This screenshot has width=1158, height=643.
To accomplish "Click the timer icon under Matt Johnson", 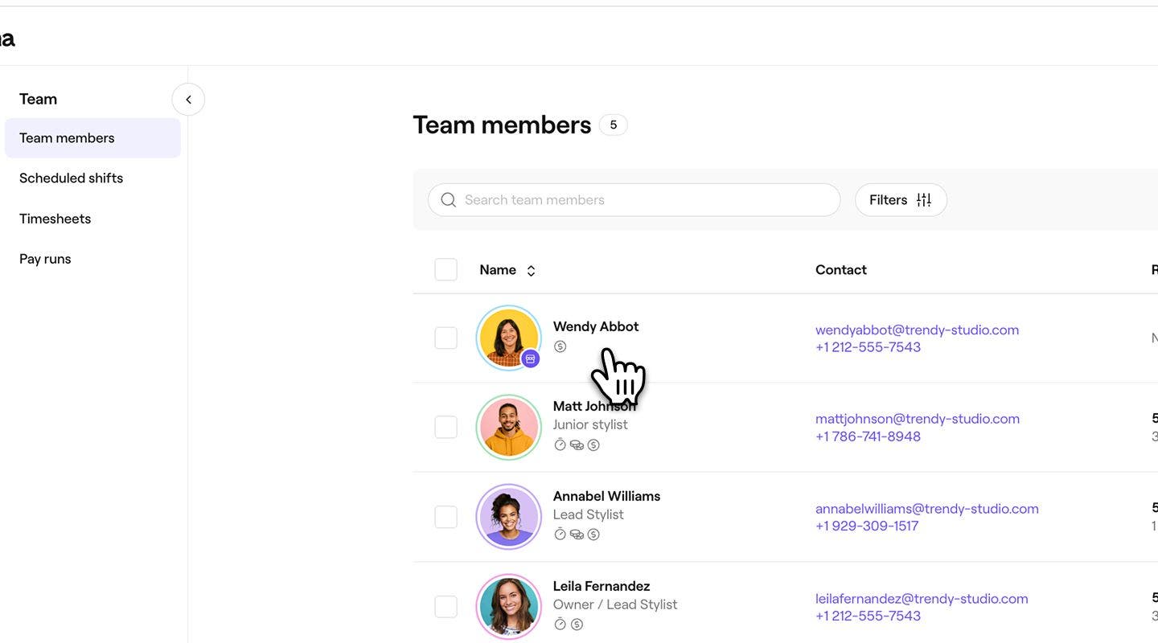I will point(560,444).
